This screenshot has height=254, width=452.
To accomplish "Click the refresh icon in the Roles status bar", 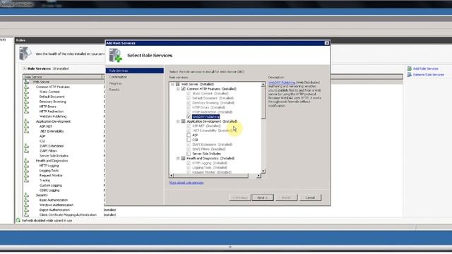I will (x=18, y=220).
